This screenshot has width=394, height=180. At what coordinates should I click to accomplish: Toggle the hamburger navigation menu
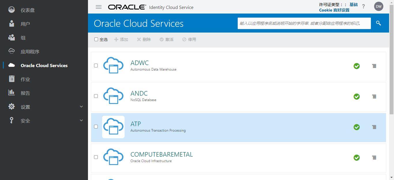[x=99, y=7]
